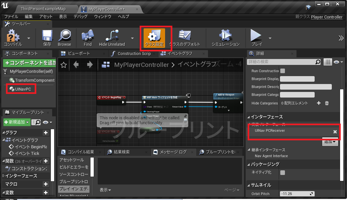This screenshot has height=200, width=347.
Task: Open クラスのデフォルト class defaults
Action: tap(185, 38)
